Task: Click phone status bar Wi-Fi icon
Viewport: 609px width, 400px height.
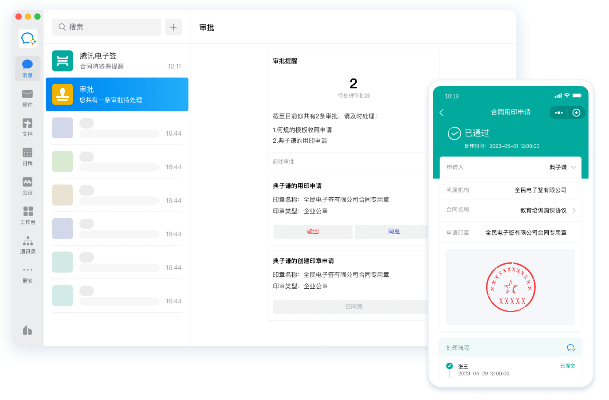Action: pos(567,95)
